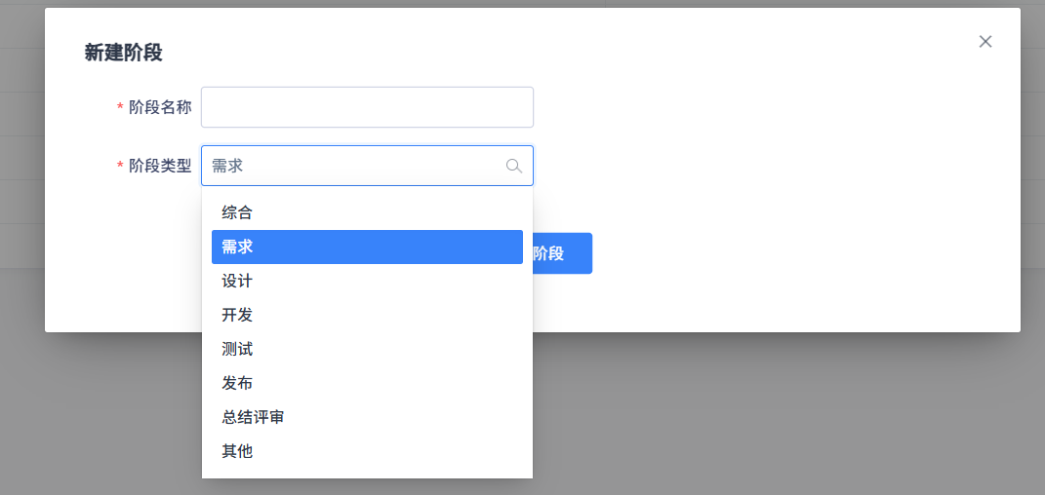The width and height of the screenshot is (1045, 495).
Task: Select the 发布 option
Action: pyautogui.click(x=237, y=383)
